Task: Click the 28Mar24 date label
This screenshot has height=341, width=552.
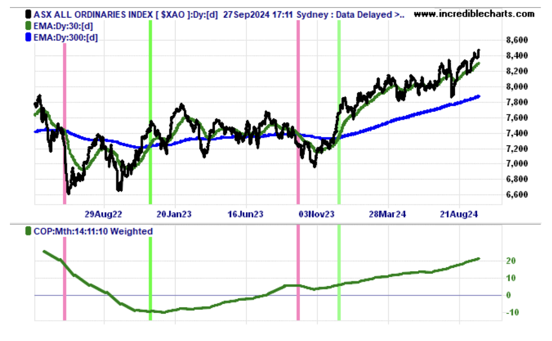Action: (387, 214)
